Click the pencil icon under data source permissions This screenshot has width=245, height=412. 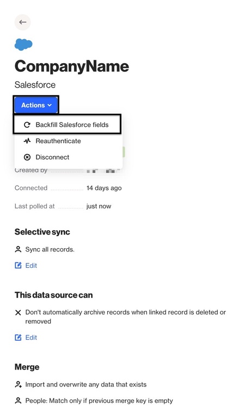click(x=18, y=337)
